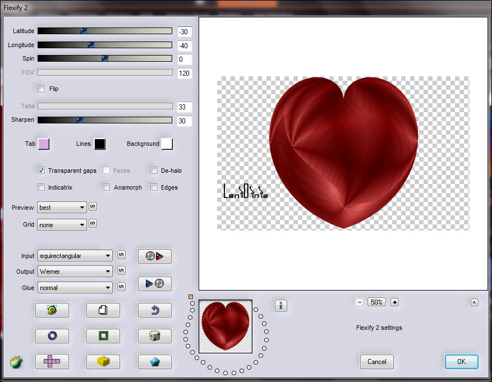Click the copy pages icon button
The height and width of the screenshot is (382, 492).
click(103, 310)
